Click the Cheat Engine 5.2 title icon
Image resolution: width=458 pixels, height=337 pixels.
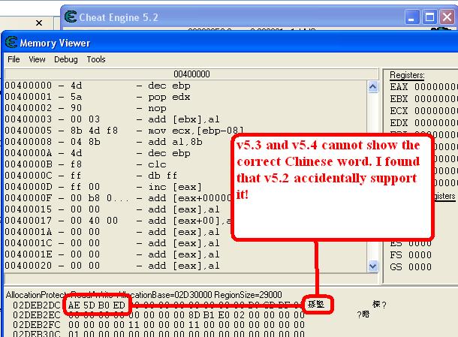(x=71, y=17)
